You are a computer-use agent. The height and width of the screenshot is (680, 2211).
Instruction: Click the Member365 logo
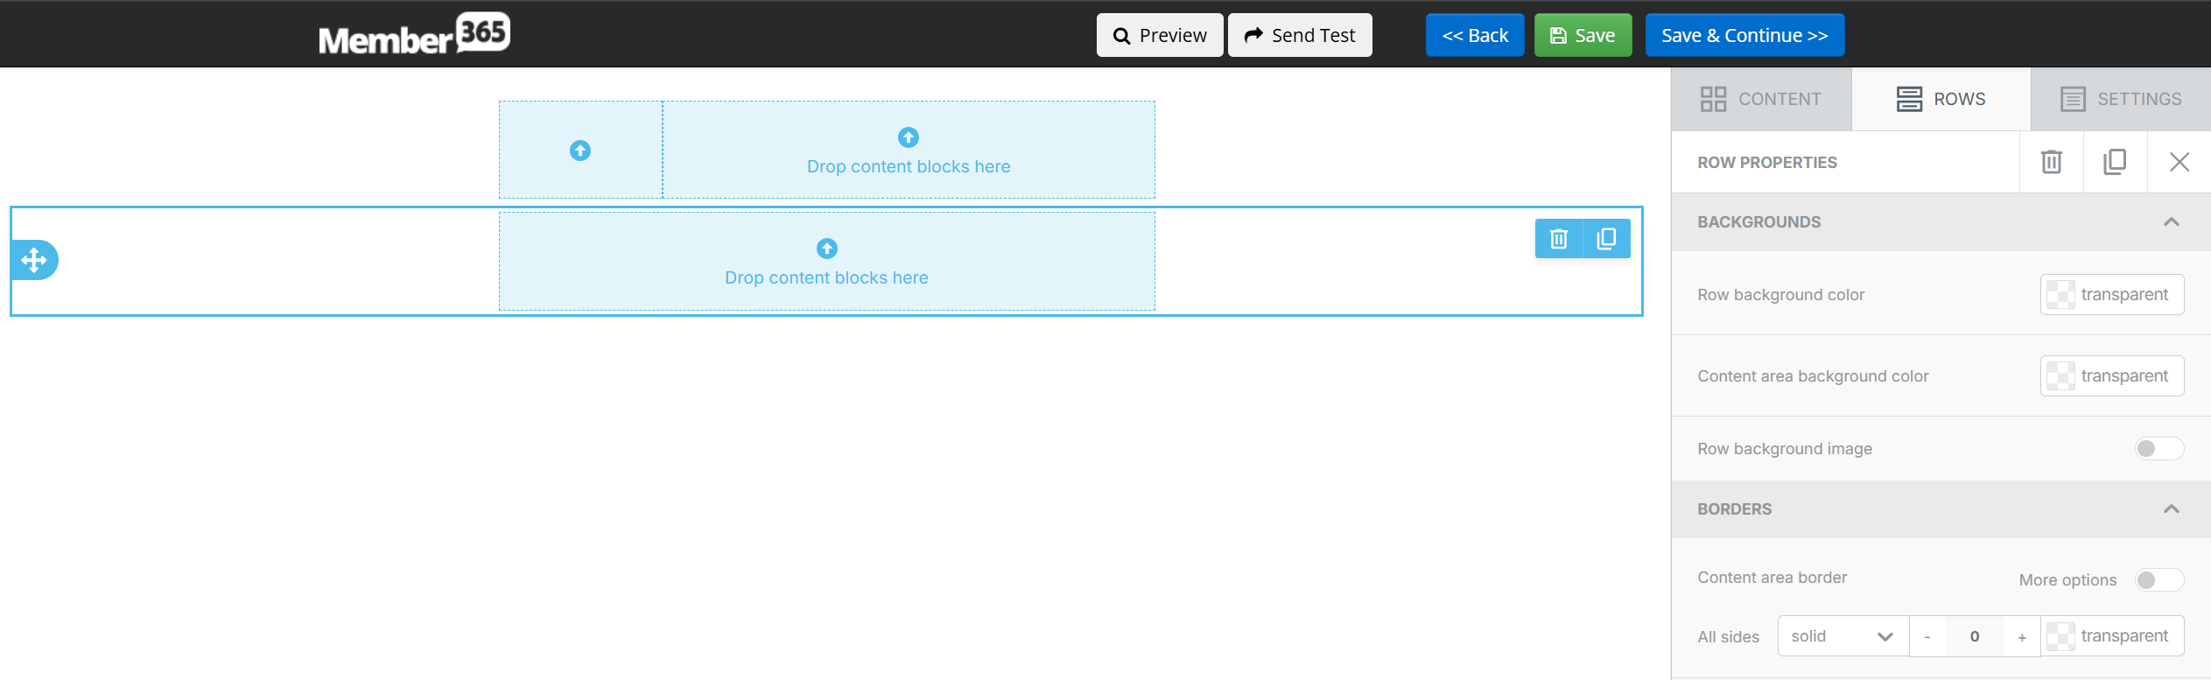(x=414, y=35)
